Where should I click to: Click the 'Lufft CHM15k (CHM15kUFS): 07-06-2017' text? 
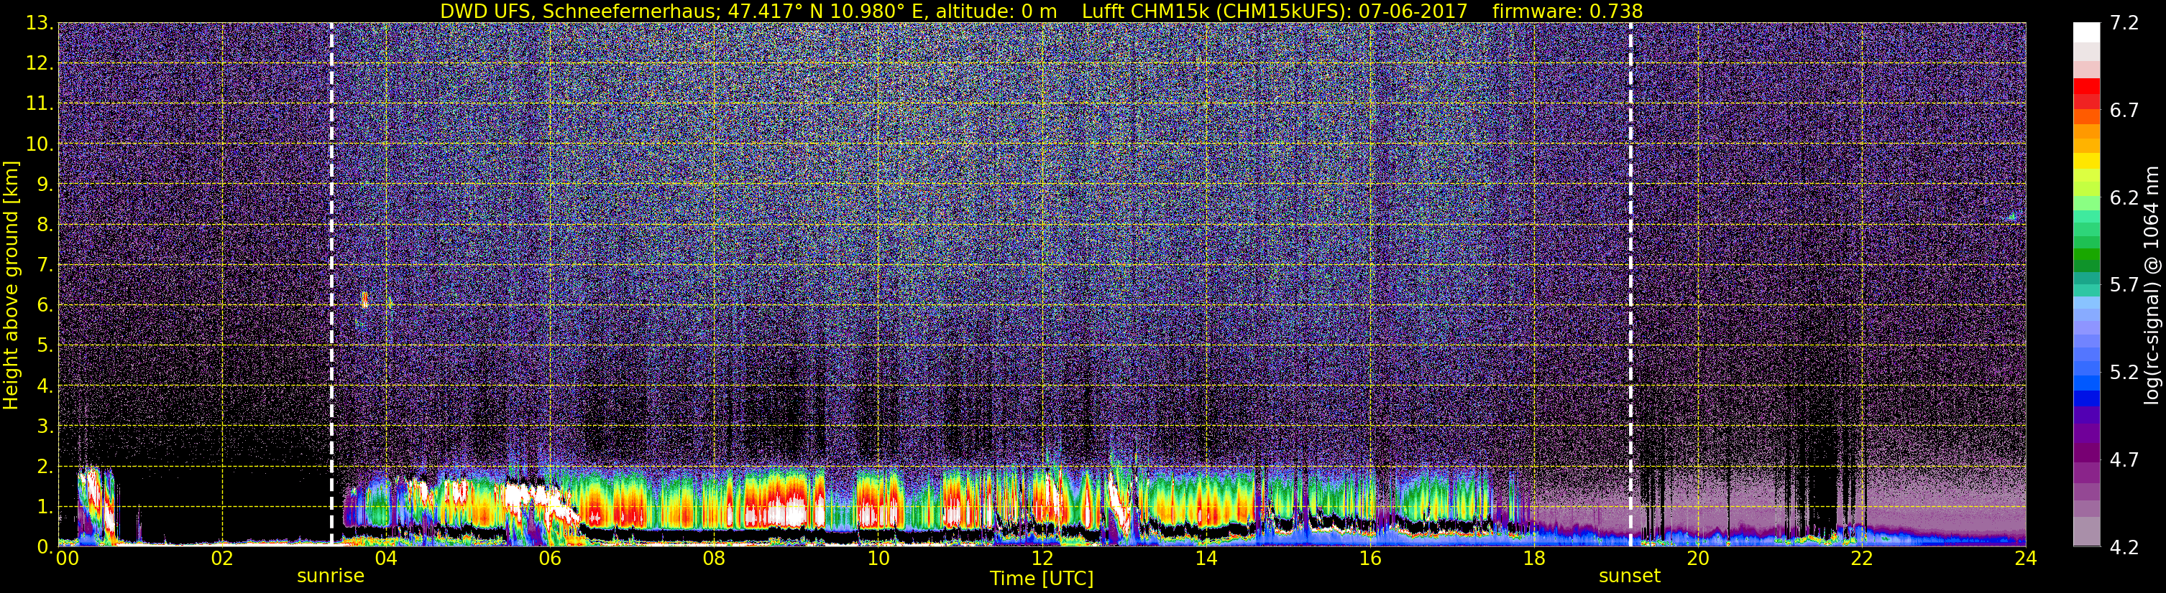pyautogui.click(x=1274, y=11)
